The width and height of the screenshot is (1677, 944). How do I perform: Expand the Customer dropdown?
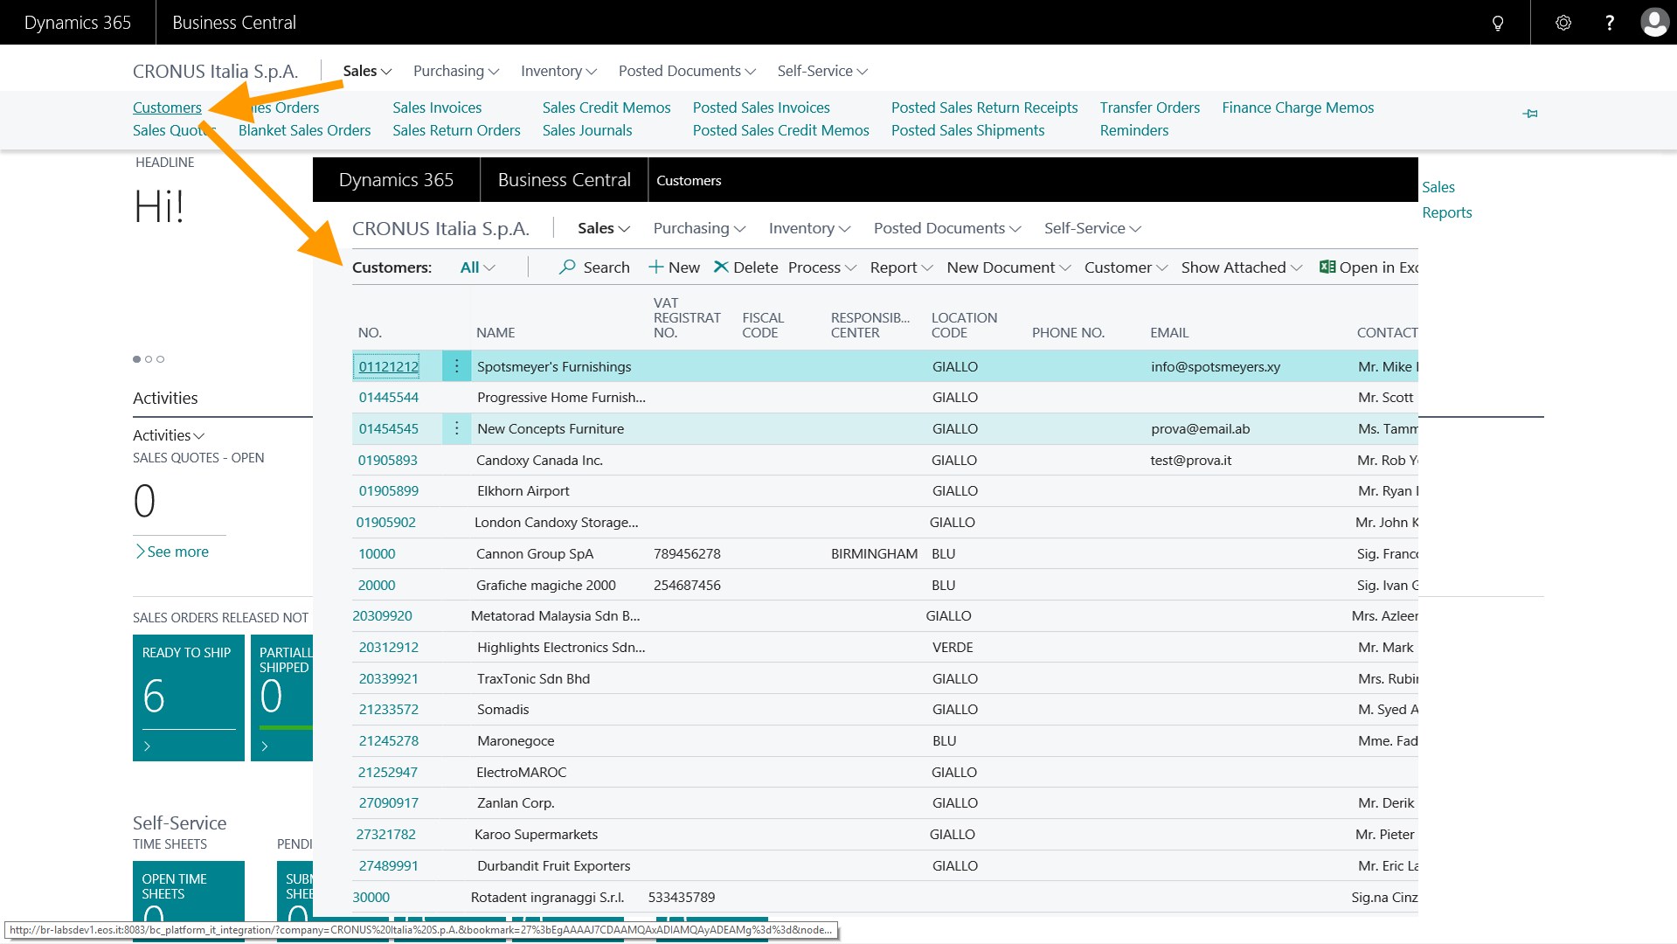[x=1126, y=267]
